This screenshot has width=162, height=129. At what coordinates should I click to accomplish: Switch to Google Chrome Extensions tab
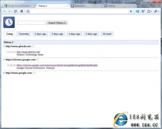point(19,6)
